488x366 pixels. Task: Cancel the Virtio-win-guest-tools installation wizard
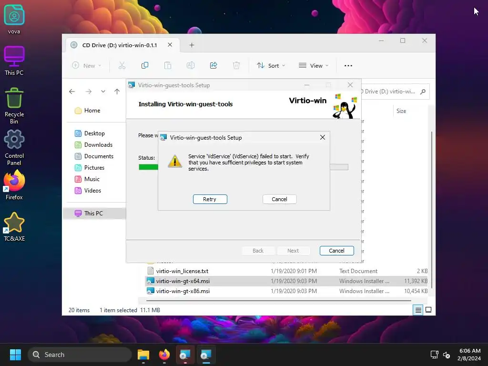336,251
